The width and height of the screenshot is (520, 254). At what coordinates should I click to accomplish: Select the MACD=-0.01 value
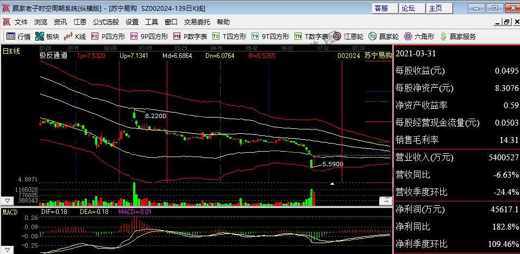135,212
